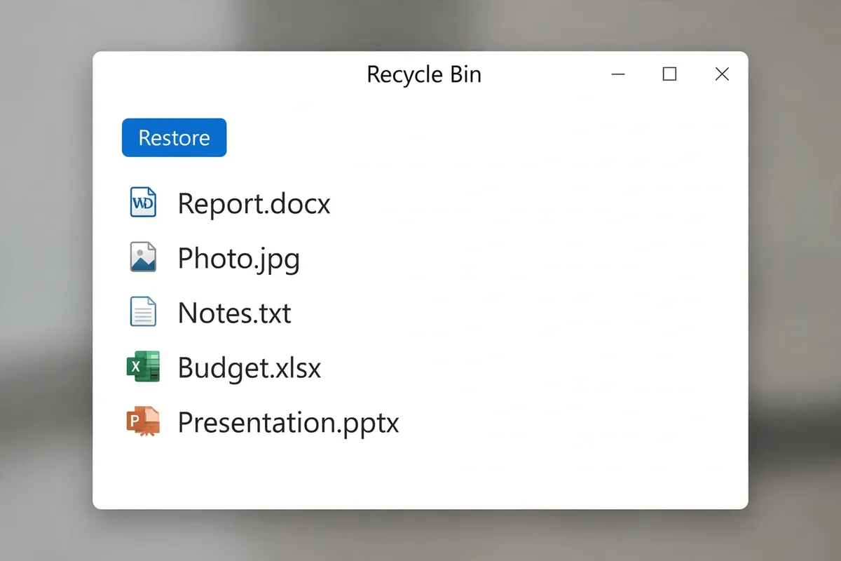841x561 pixels.
Task: Maximize the Recycle Bin window
Action: [x=669, y=74]
